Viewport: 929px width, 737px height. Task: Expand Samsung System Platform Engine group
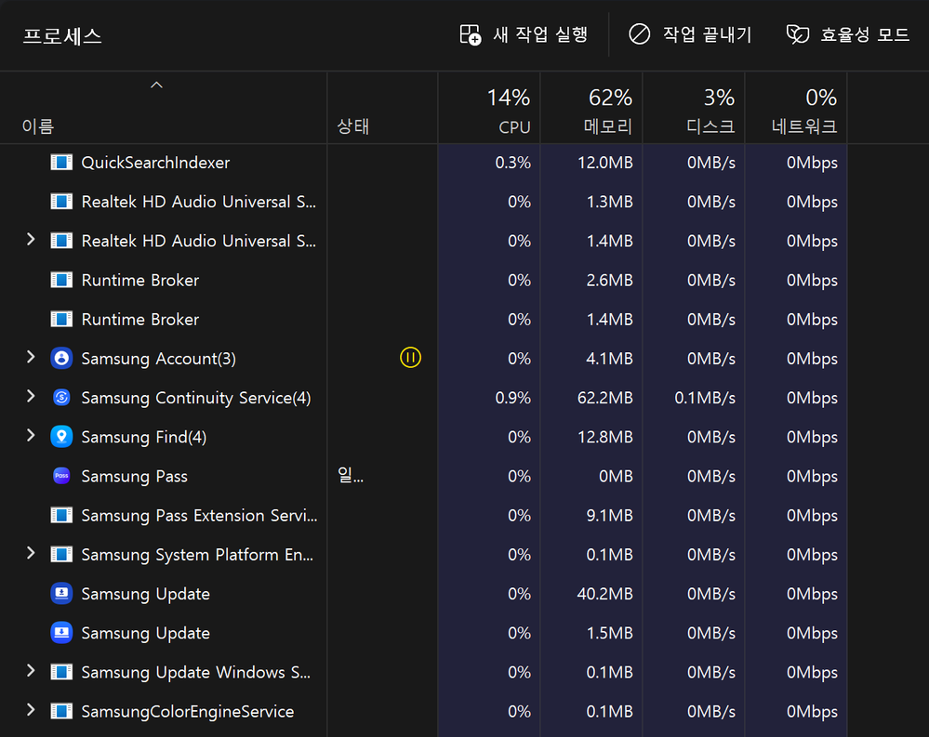pyautogui.click(x=31, y=553)
